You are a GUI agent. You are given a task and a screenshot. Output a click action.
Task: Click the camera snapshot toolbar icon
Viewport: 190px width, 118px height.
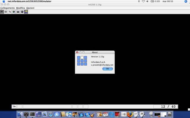18,12
